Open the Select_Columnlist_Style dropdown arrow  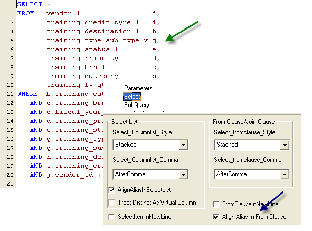click(x=183, y=145)
